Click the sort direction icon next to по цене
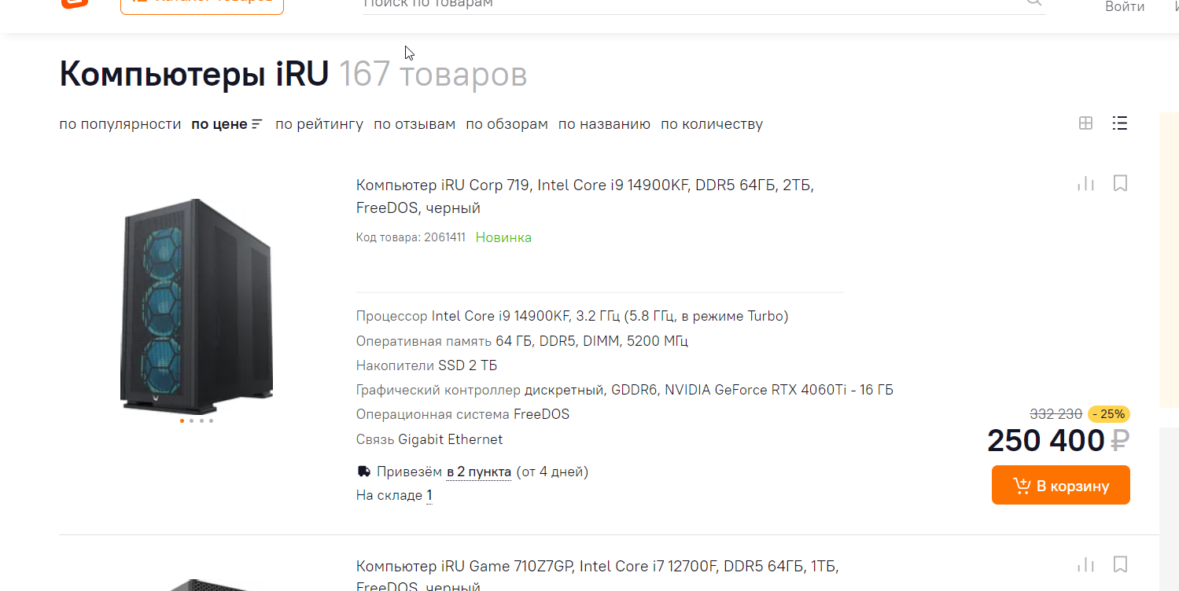The image size is (1179, 591). click(256, 124)
